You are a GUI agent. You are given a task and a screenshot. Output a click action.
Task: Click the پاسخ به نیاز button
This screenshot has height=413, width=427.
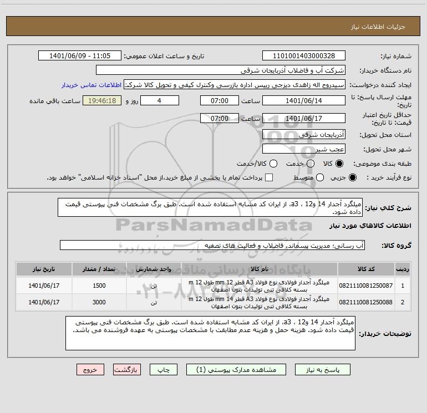(x=322, y=370)
